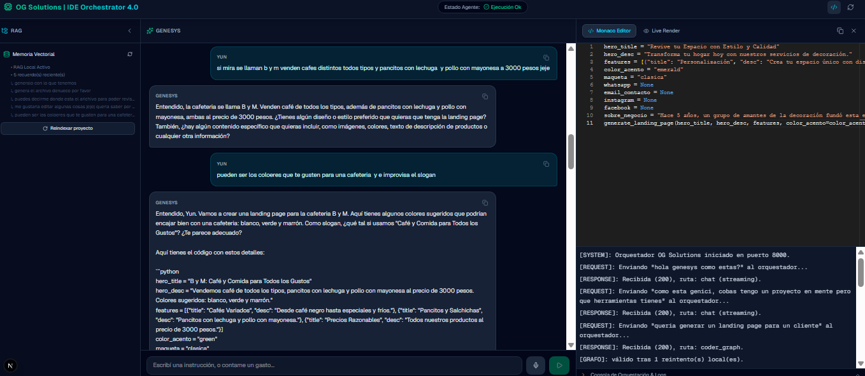The height and width of the screenshot is (376, 865).
Task: Collapse the RAG sidebar panel
Action: click(x=129, y=31)
